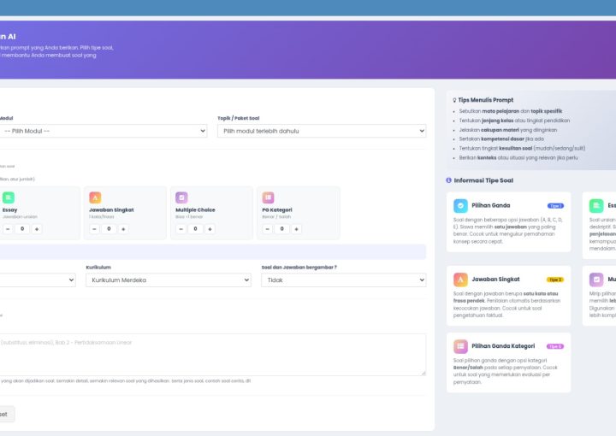Viewport: 616px width, 436px height.
Task: Click the info icon beside Informasi Tipe Soal
Action: pyautogui.click(x=448, y=180)
